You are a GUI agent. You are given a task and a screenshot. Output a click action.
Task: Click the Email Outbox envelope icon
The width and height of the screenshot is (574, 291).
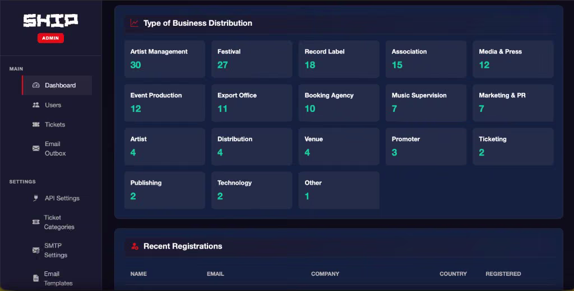pos(36,148)
